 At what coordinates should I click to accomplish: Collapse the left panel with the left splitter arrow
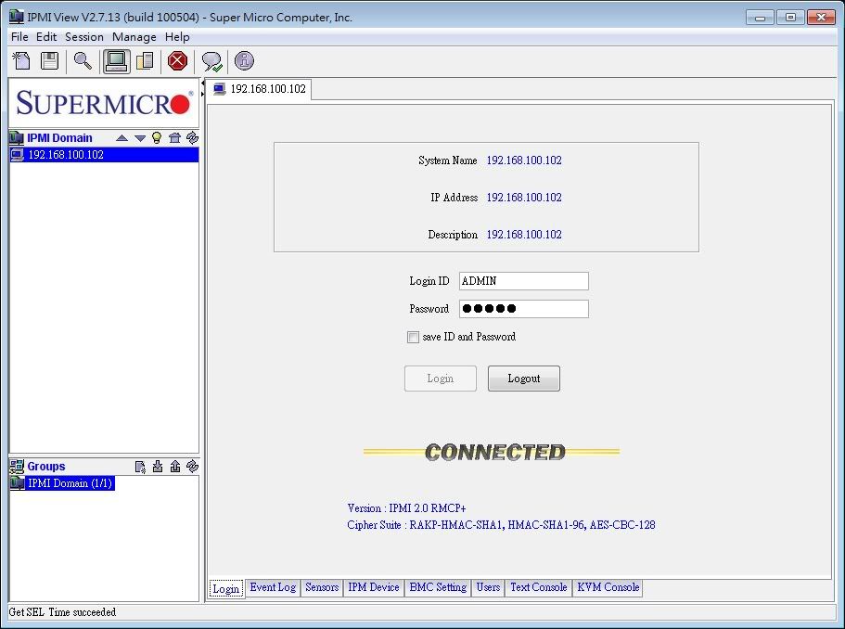pyautogui.click(x=203, y=84)
